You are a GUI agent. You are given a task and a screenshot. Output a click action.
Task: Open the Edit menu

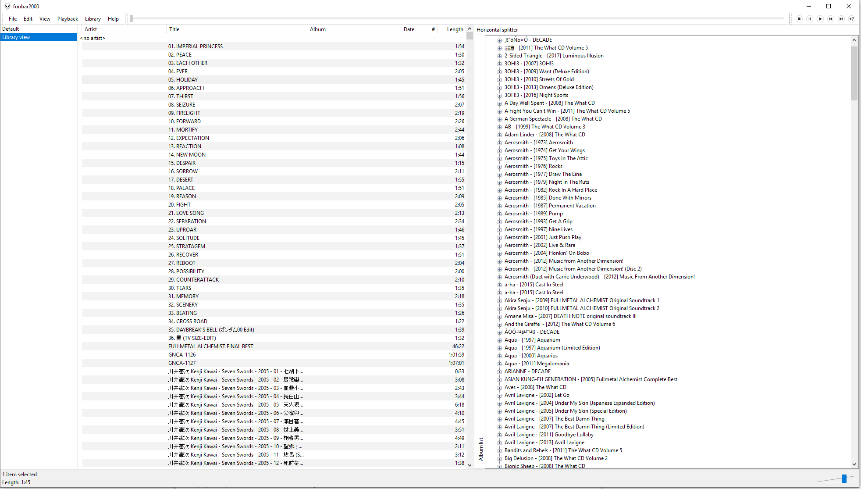[28, 19]
